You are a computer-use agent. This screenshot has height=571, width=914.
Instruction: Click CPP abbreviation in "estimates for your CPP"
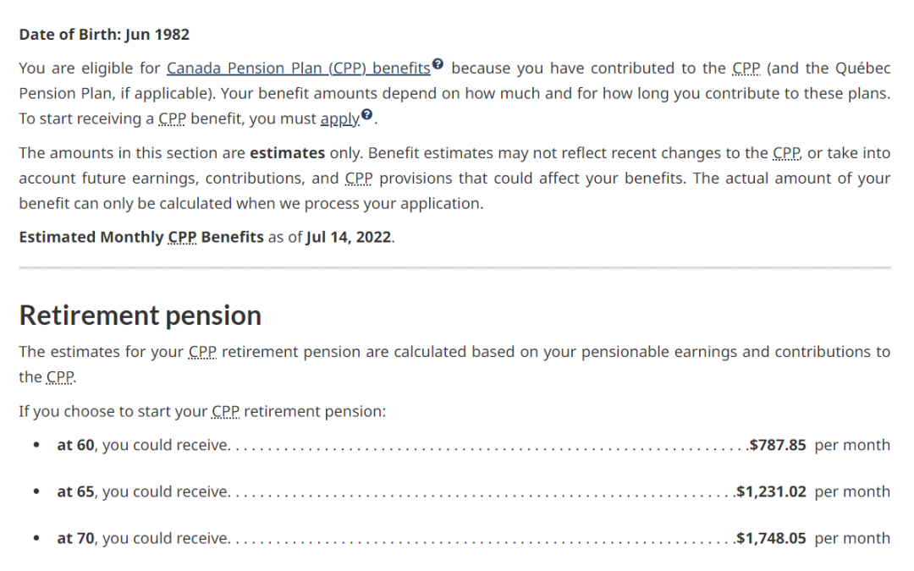click(202, 352)
